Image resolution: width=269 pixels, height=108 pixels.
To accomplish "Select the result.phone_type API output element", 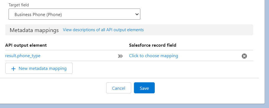I will point(23,56).
